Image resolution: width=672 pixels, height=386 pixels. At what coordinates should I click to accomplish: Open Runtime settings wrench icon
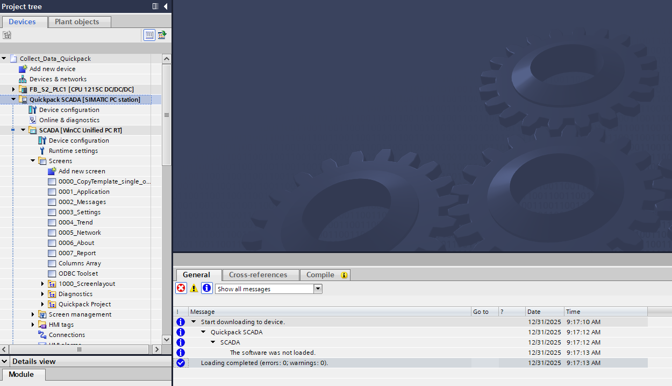(42, 151)
